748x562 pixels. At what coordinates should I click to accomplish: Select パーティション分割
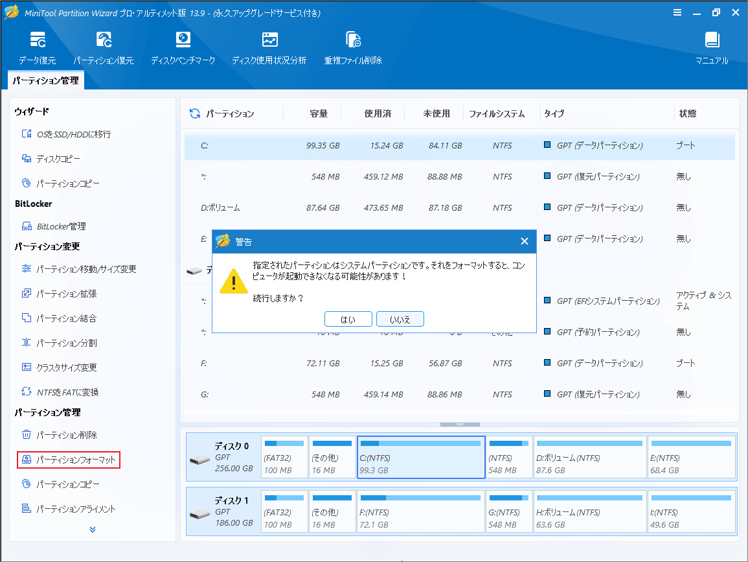pyautogui.click(x=59, y=343)
